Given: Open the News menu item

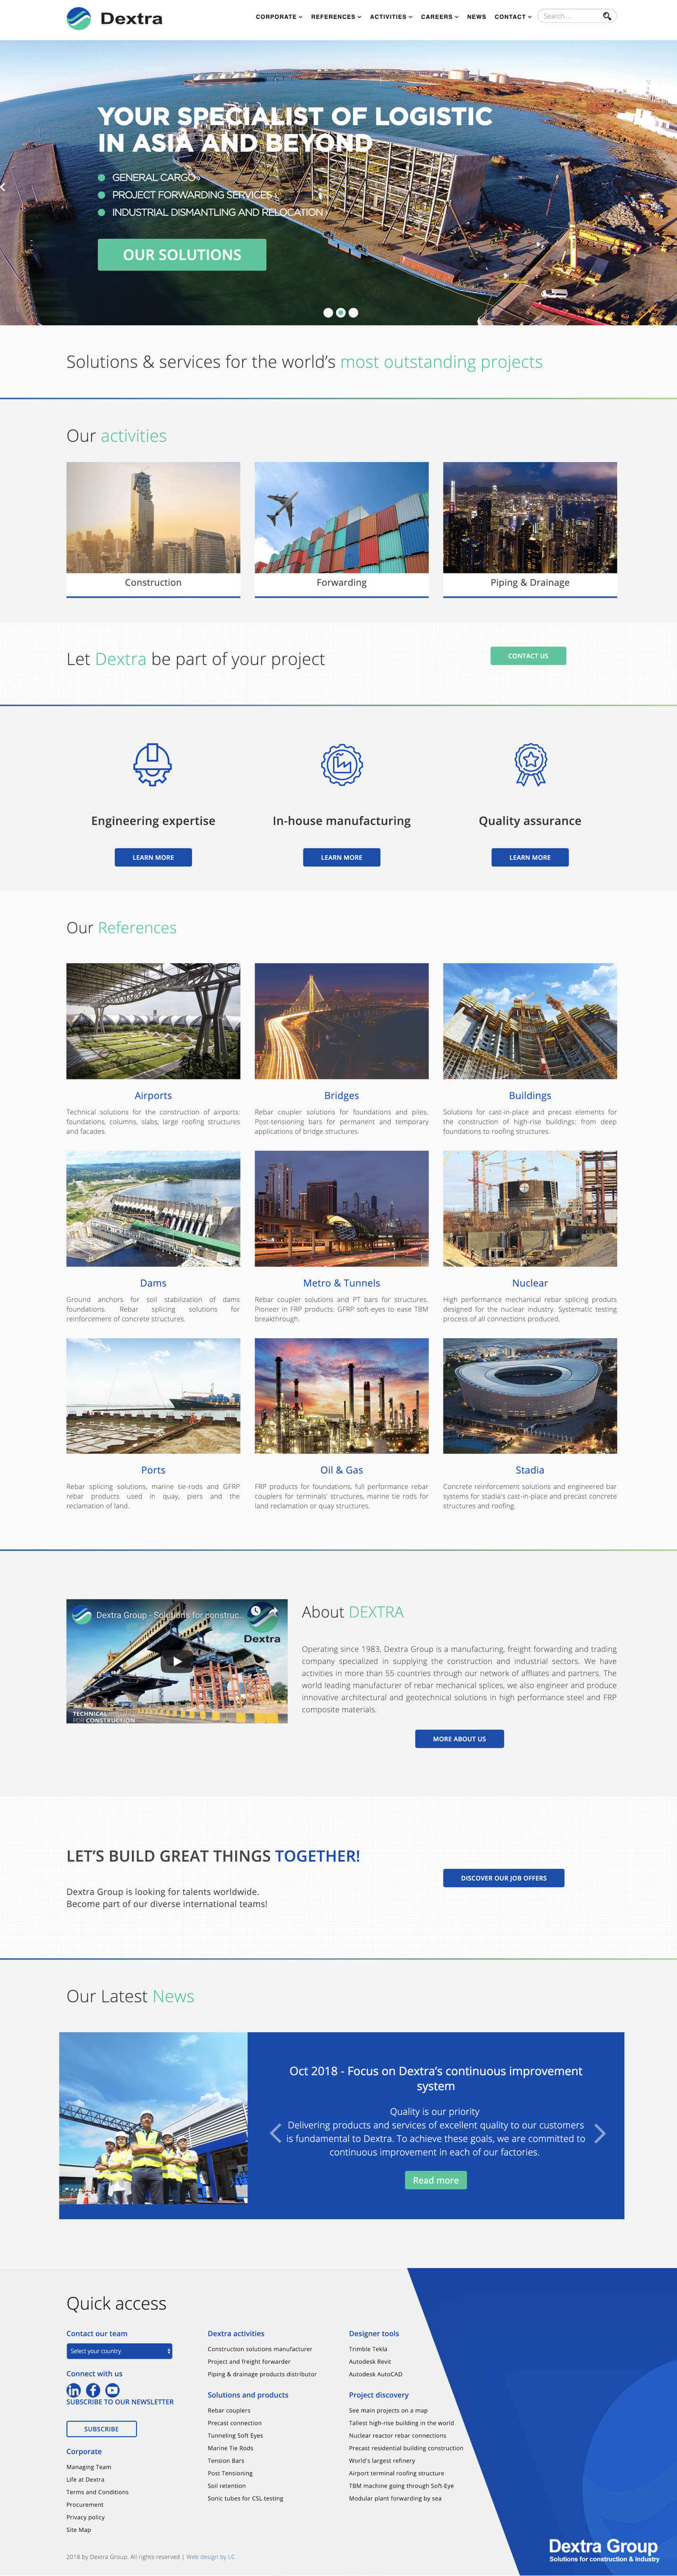Looking at the screenshot, I should click(477, 17).
